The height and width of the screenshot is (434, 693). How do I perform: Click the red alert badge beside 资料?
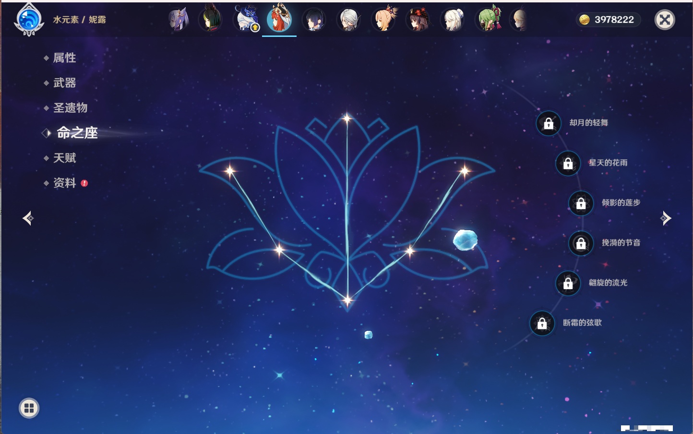(x=84, y=183)
